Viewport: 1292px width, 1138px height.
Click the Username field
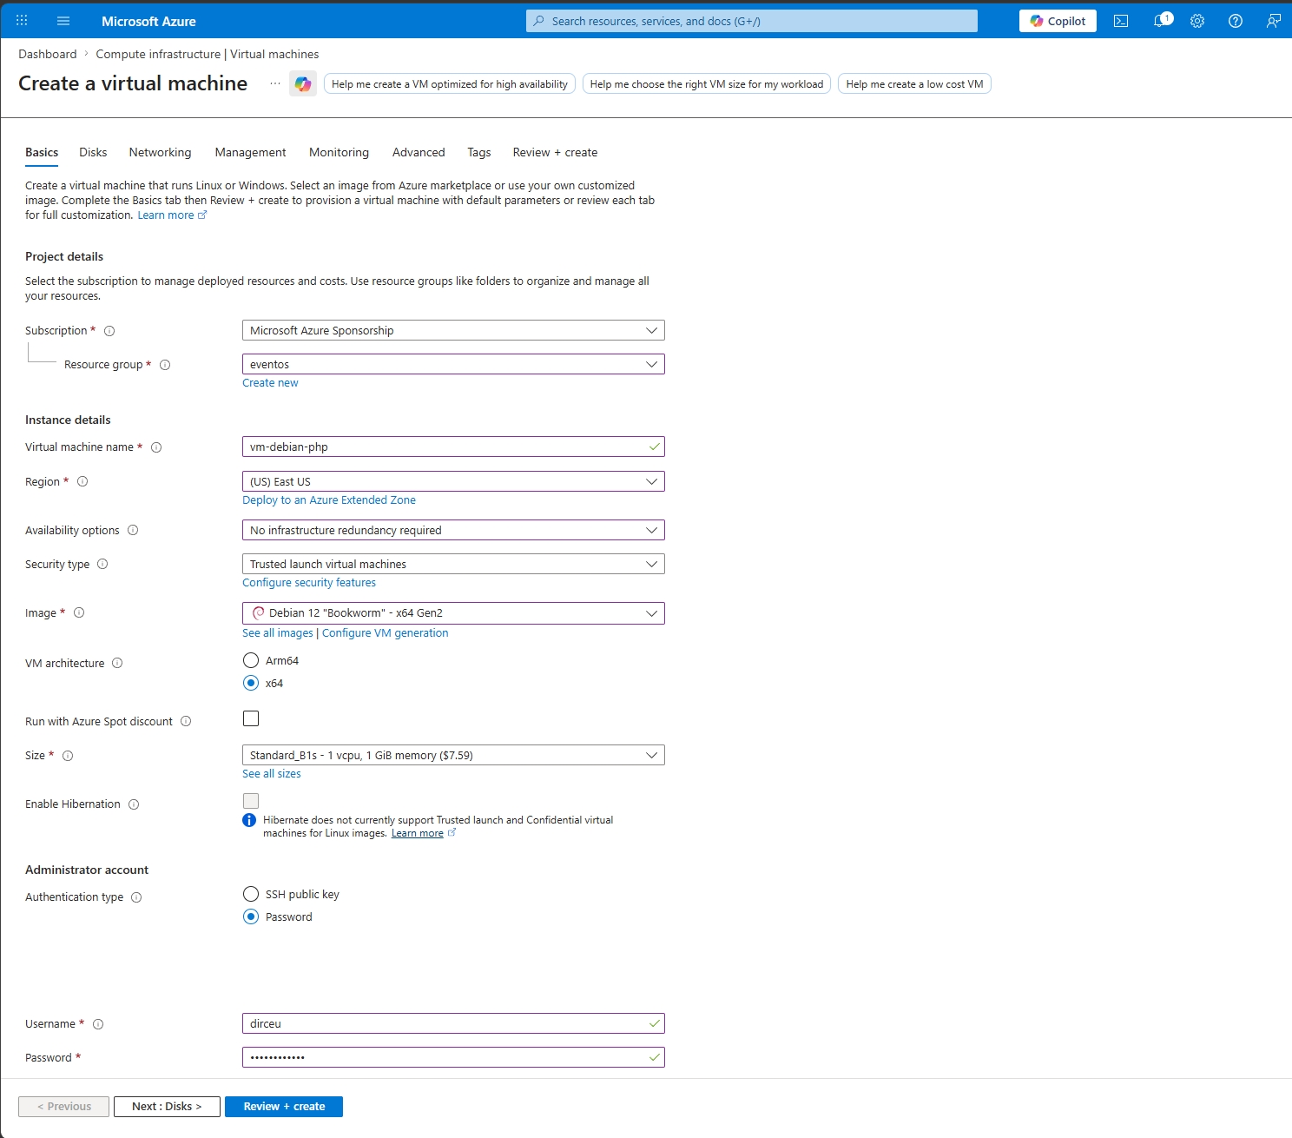[x=453, y=1023]
